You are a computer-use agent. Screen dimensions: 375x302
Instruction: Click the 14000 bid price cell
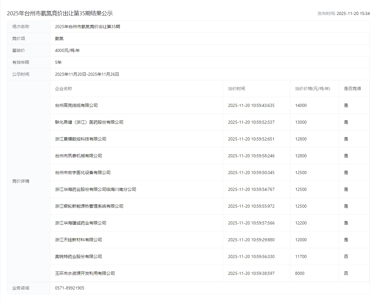(301, 105)
